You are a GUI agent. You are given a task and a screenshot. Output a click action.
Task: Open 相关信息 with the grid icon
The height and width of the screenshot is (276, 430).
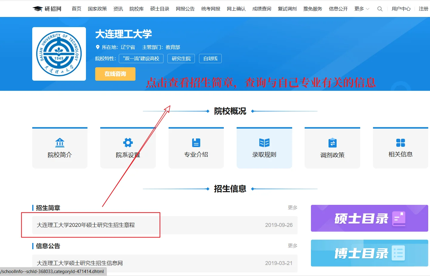400,143
